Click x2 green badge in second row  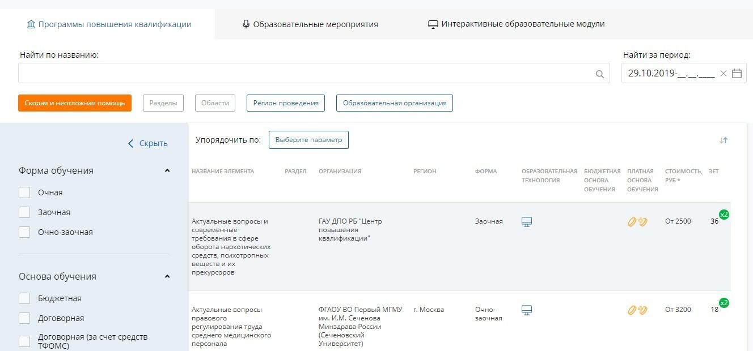724,303
